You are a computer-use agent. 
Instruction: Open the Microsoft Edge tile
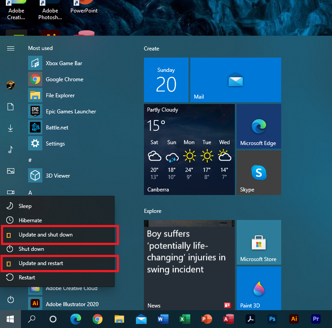point(259,126)
